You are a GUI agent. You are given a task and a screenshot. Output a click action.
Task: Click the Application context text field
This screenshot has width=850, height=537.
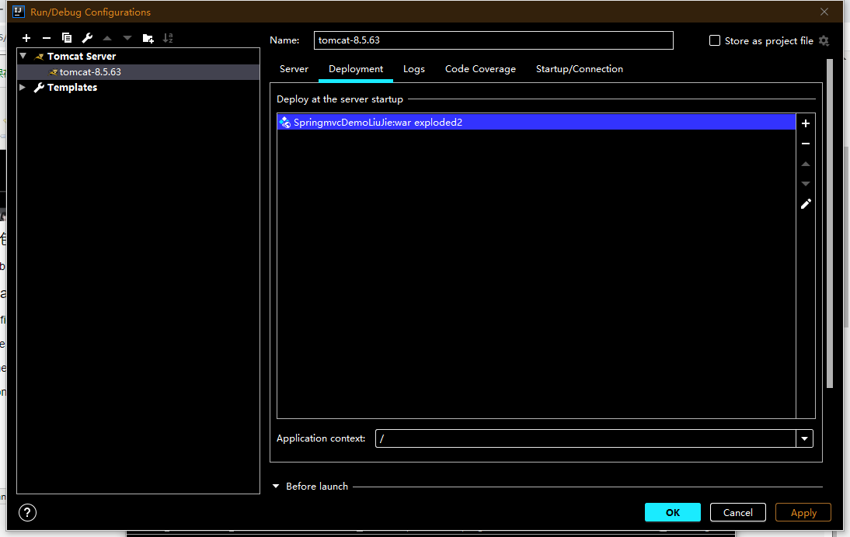click(x=586, y=438)
